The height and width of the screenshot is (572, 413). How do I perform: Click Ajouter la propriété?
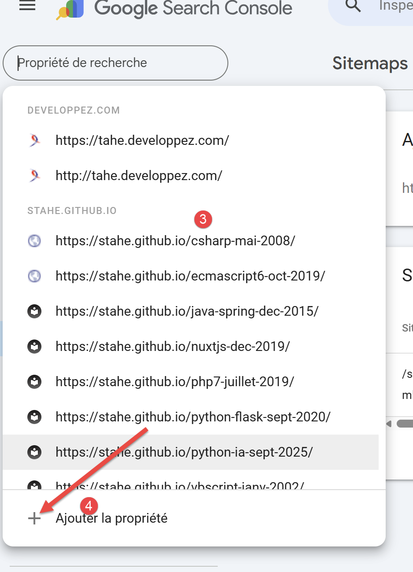coord(112,518)
